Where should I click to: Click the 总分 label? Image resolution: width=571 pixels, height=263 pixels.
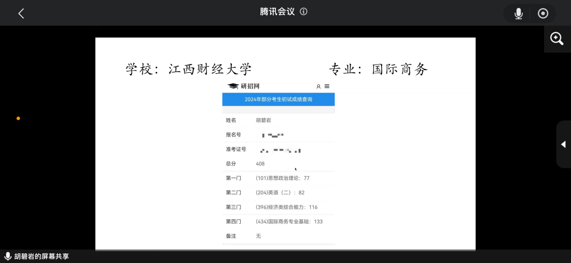click(x=231, y=164)
